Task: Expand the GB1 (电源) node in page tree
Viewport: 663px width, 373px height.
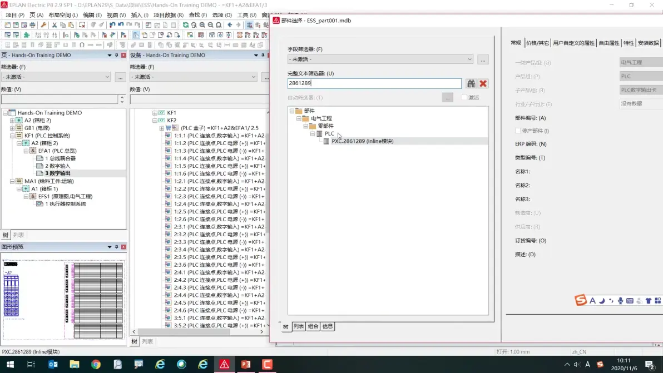Action: (x=12, y=128)
